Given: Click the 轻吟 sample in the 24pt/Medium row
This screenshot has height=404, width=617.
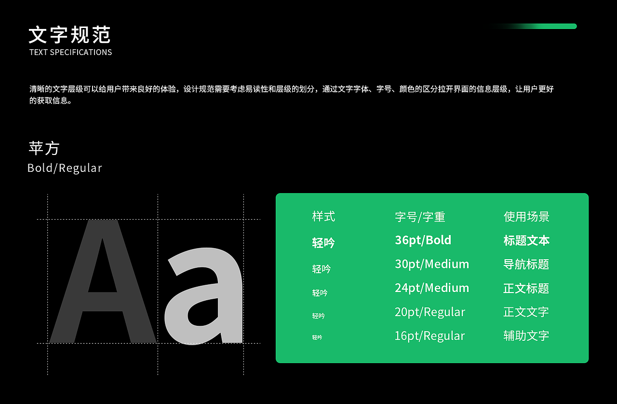Looking at the screenshot, I should [x=320, y=293].
